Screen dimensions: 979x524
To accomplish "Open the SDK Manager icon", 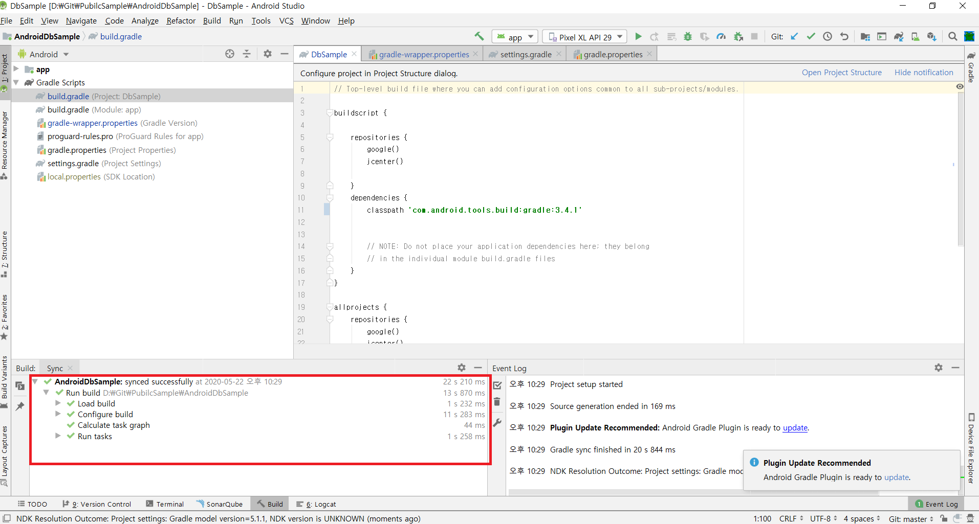I will [x=931, y=36].
